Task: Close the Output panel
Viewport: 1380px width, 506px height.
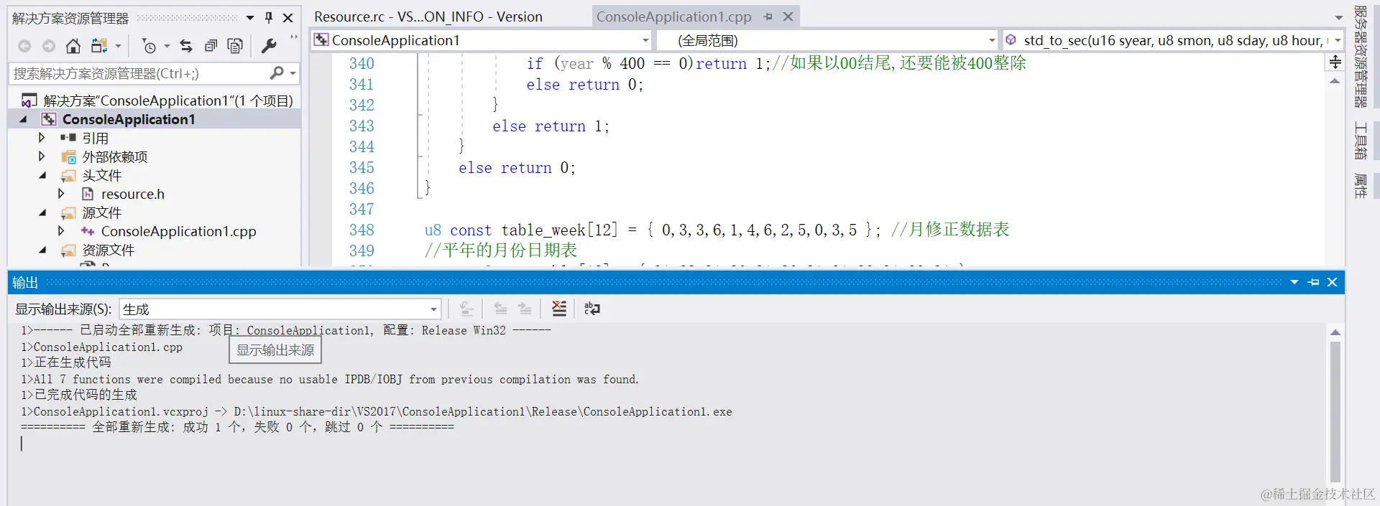Action: pyautogui.click(x=1332, y=282)
